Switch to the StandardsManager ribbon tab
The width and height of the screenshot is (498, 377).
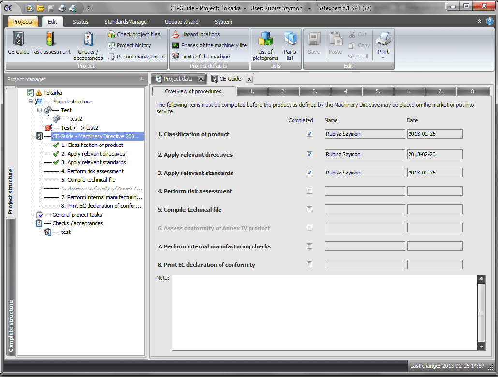[126, 22]
